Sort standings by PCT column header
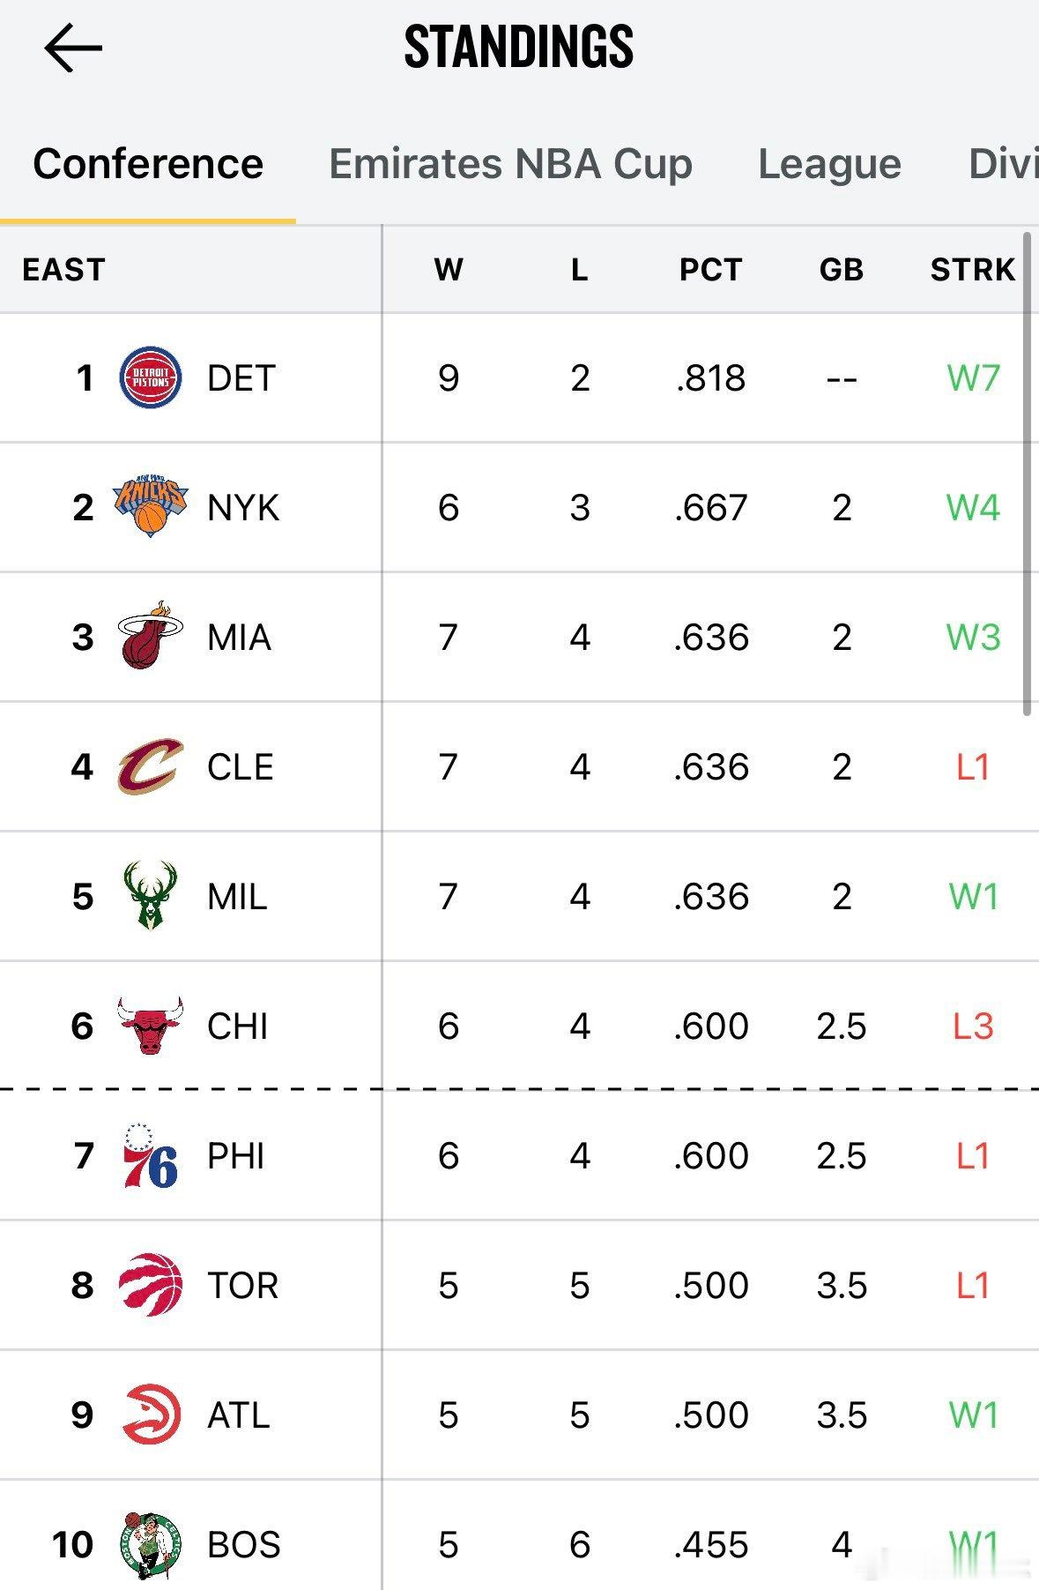This screenshot has width=1039, height=1590. tap(710, 270)
